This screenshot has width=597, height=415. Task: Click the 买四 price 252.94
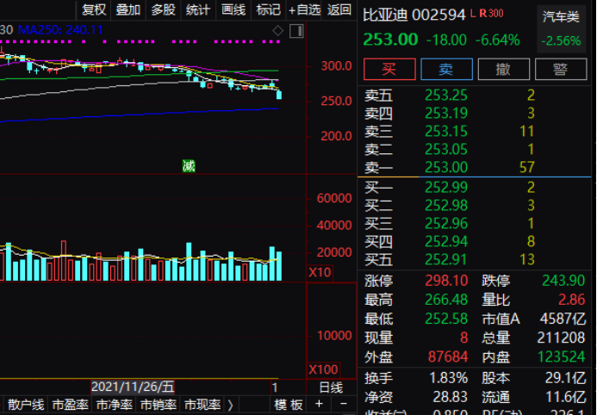coord(446,241)
